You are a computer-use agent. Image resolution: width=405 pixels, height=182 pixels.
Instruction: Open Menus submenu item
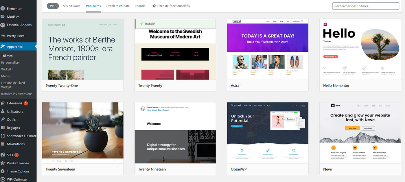click(x=6, y=76)
